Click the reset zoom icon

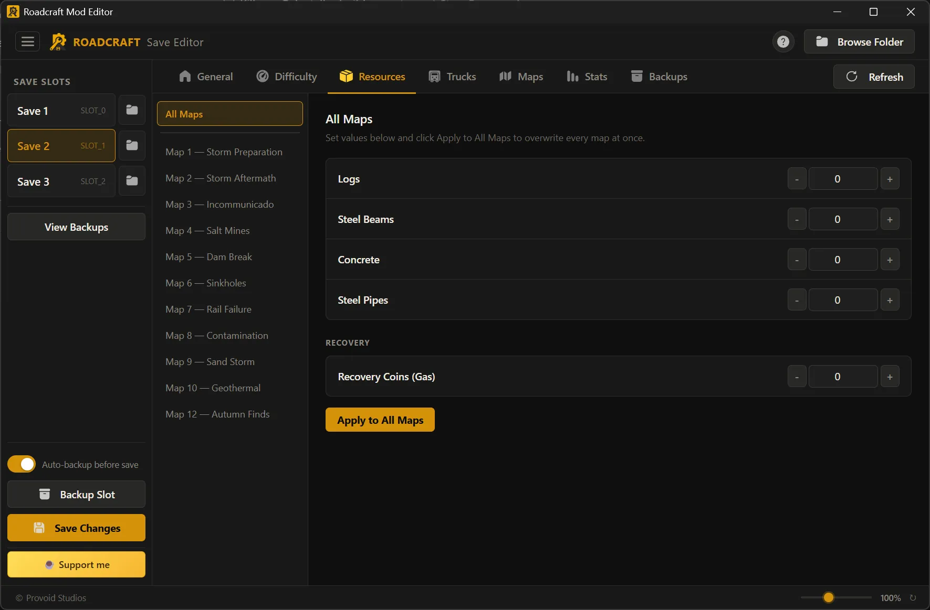coord(913,597)
